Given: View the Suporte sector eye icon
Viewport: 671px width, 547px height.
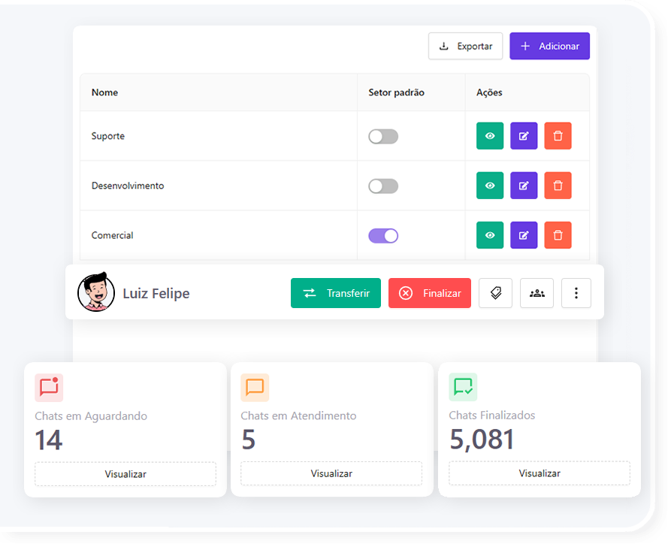Looking at the screenshot, I should pyautogui.click(x=490, y=136).
